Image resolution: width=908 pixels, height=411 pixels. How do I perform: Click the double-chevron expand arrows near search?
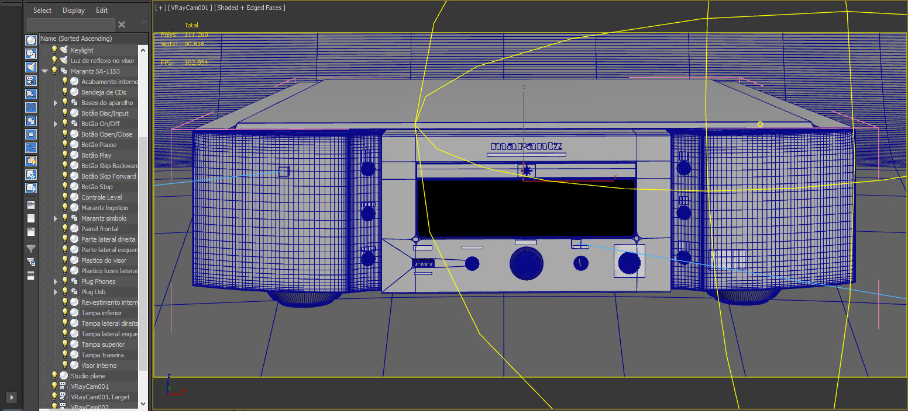(144, 22)
